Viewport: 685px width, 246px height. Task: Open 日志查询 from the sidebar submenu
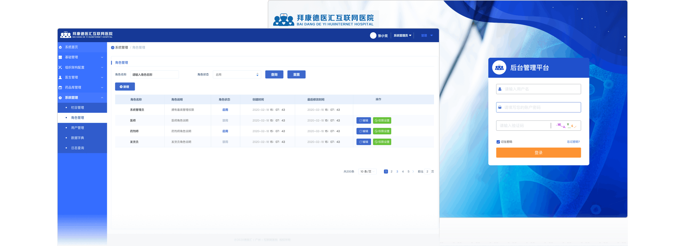click(77, 148)
